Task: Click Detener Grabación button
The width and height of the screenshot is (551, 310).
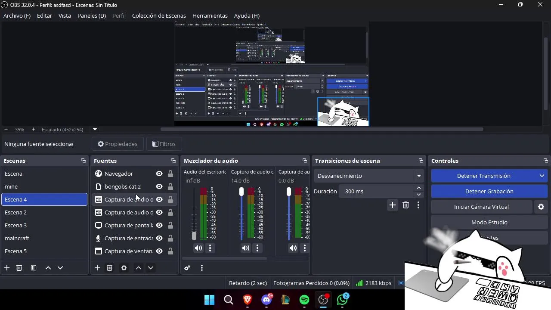Action: (x=489, y=191)
